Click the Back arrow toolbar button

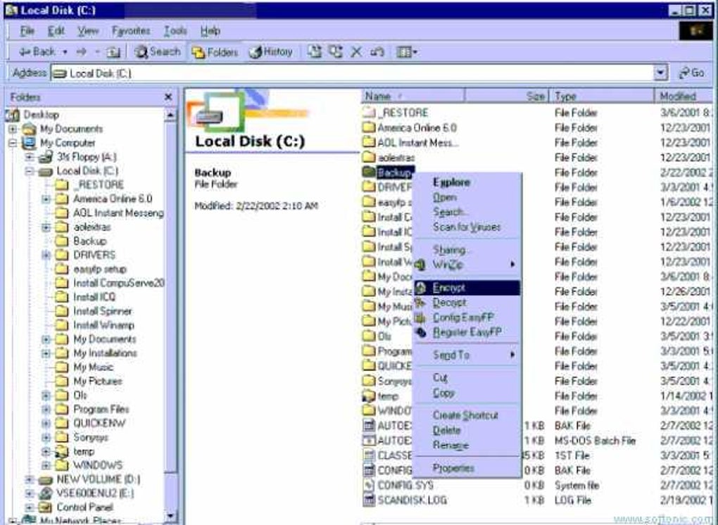pos(37,52)
